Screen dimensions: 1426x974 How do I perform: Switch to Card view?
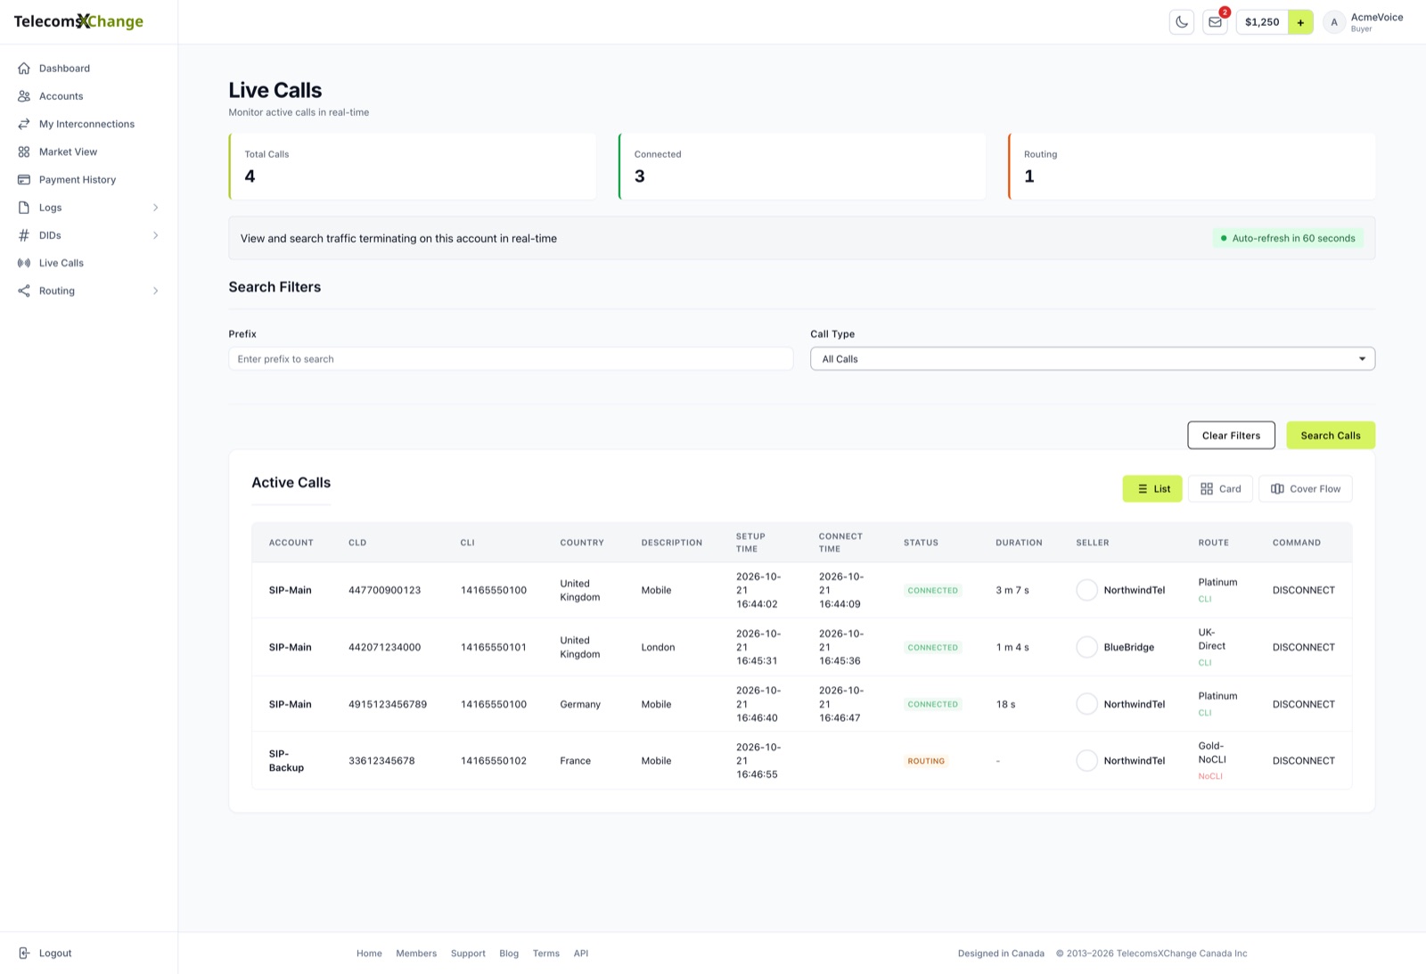pyautogui.click(x=1220, y=488)
